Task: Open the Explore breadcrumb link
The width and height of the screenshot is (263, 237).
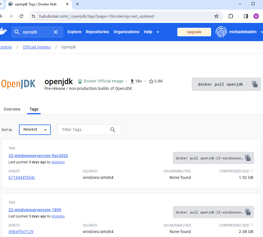Action: (6, 47)
